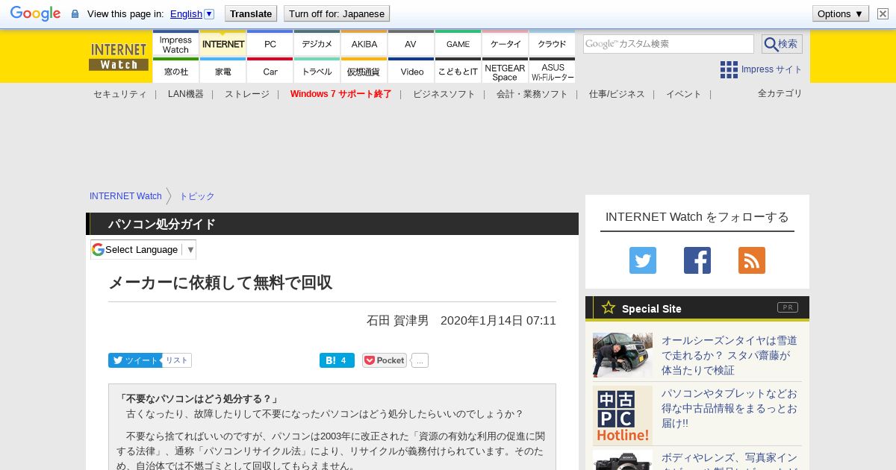Open the Impress サイト grid menu
This screenshot has height=470, width=896.
point(761,69)
